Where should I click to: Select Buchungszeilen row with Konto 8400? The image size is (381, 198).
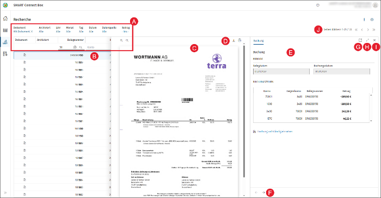[x=311, y=112]
